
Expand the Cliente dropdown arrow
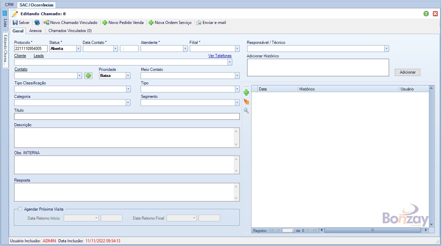tap(230, 62)
